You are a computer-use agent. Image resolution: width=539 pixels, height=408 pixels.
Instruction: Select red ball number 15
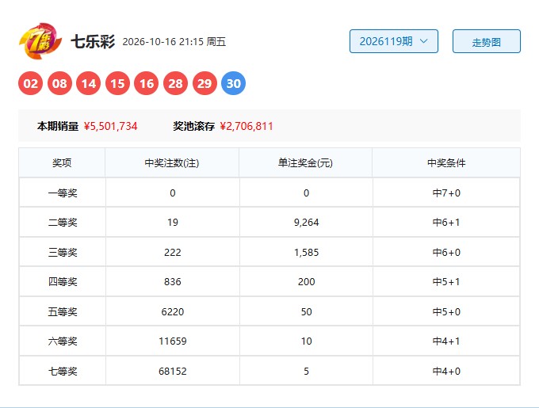(x=117, y=83)
